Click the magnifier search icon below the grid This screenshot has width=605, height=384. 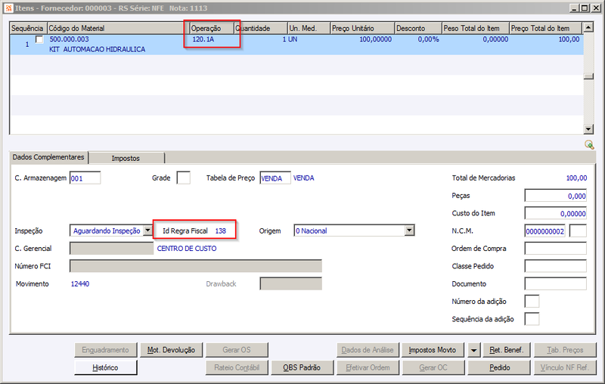(x=589, y=144)
